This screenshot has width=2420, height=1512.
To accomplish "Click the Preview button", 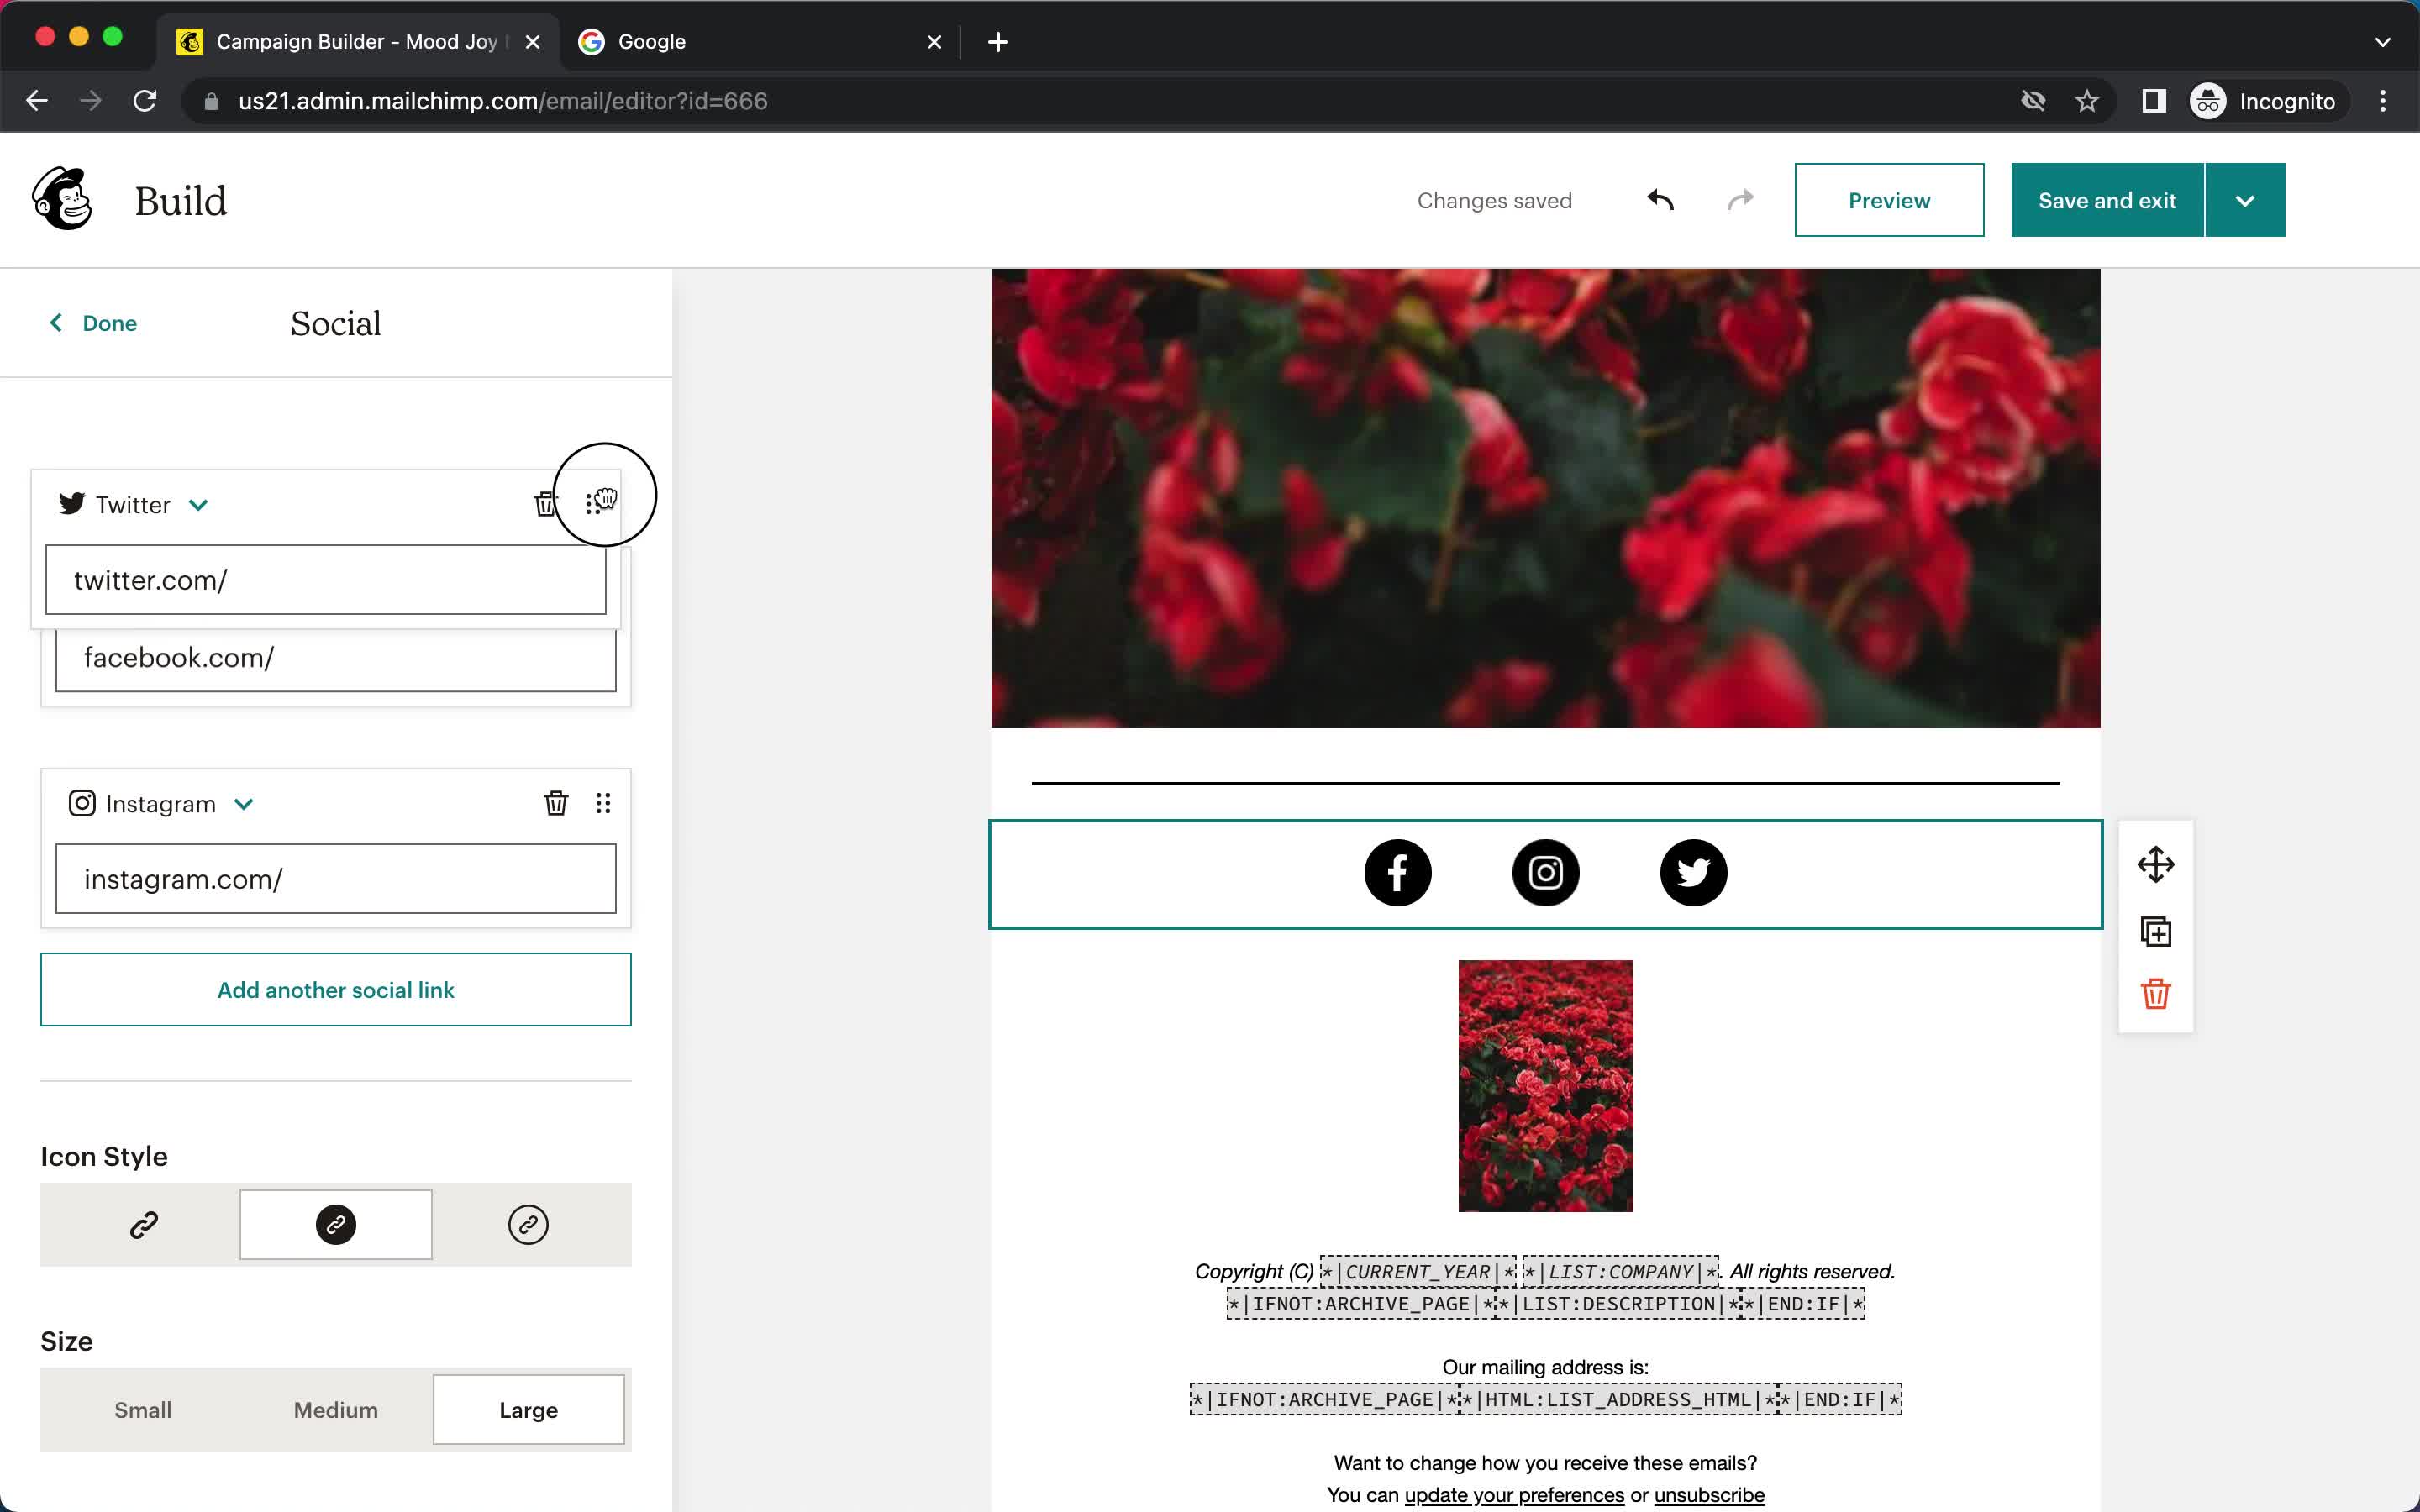I will tap(1889, 200).
